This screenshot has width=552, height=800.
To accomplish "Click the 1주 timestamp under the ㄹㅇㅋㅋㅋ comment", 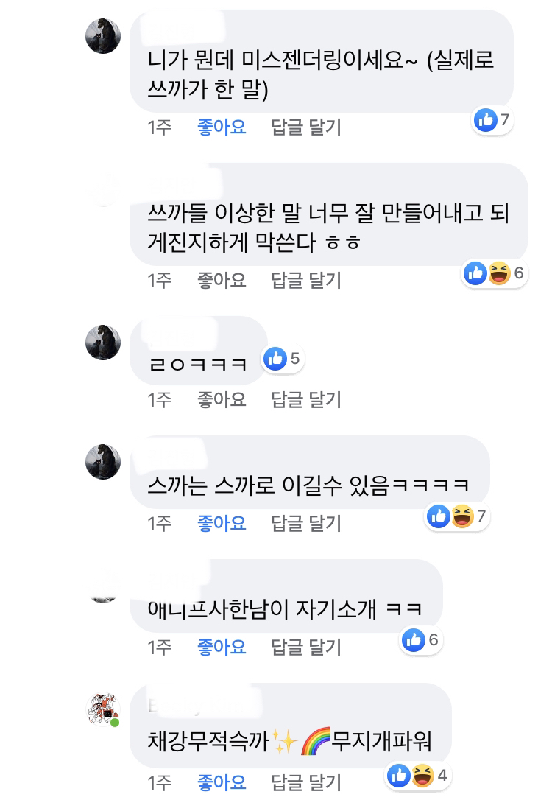I will [160, 399].
